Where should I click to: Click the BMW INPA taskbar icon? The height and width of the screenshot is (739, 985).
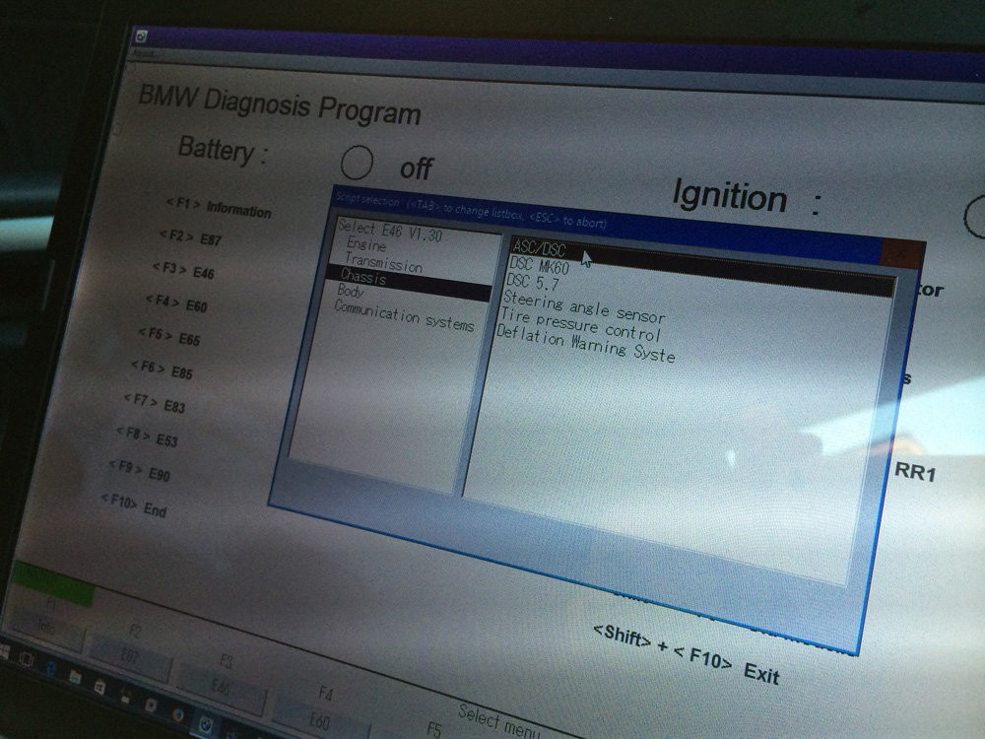206,725
